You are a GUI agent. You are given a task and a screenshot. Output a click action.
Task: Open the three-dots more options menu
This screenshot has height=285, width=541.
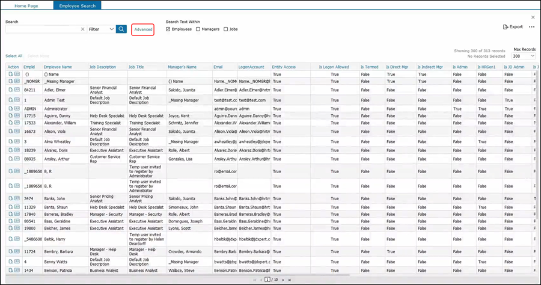[x=531, y=27]
